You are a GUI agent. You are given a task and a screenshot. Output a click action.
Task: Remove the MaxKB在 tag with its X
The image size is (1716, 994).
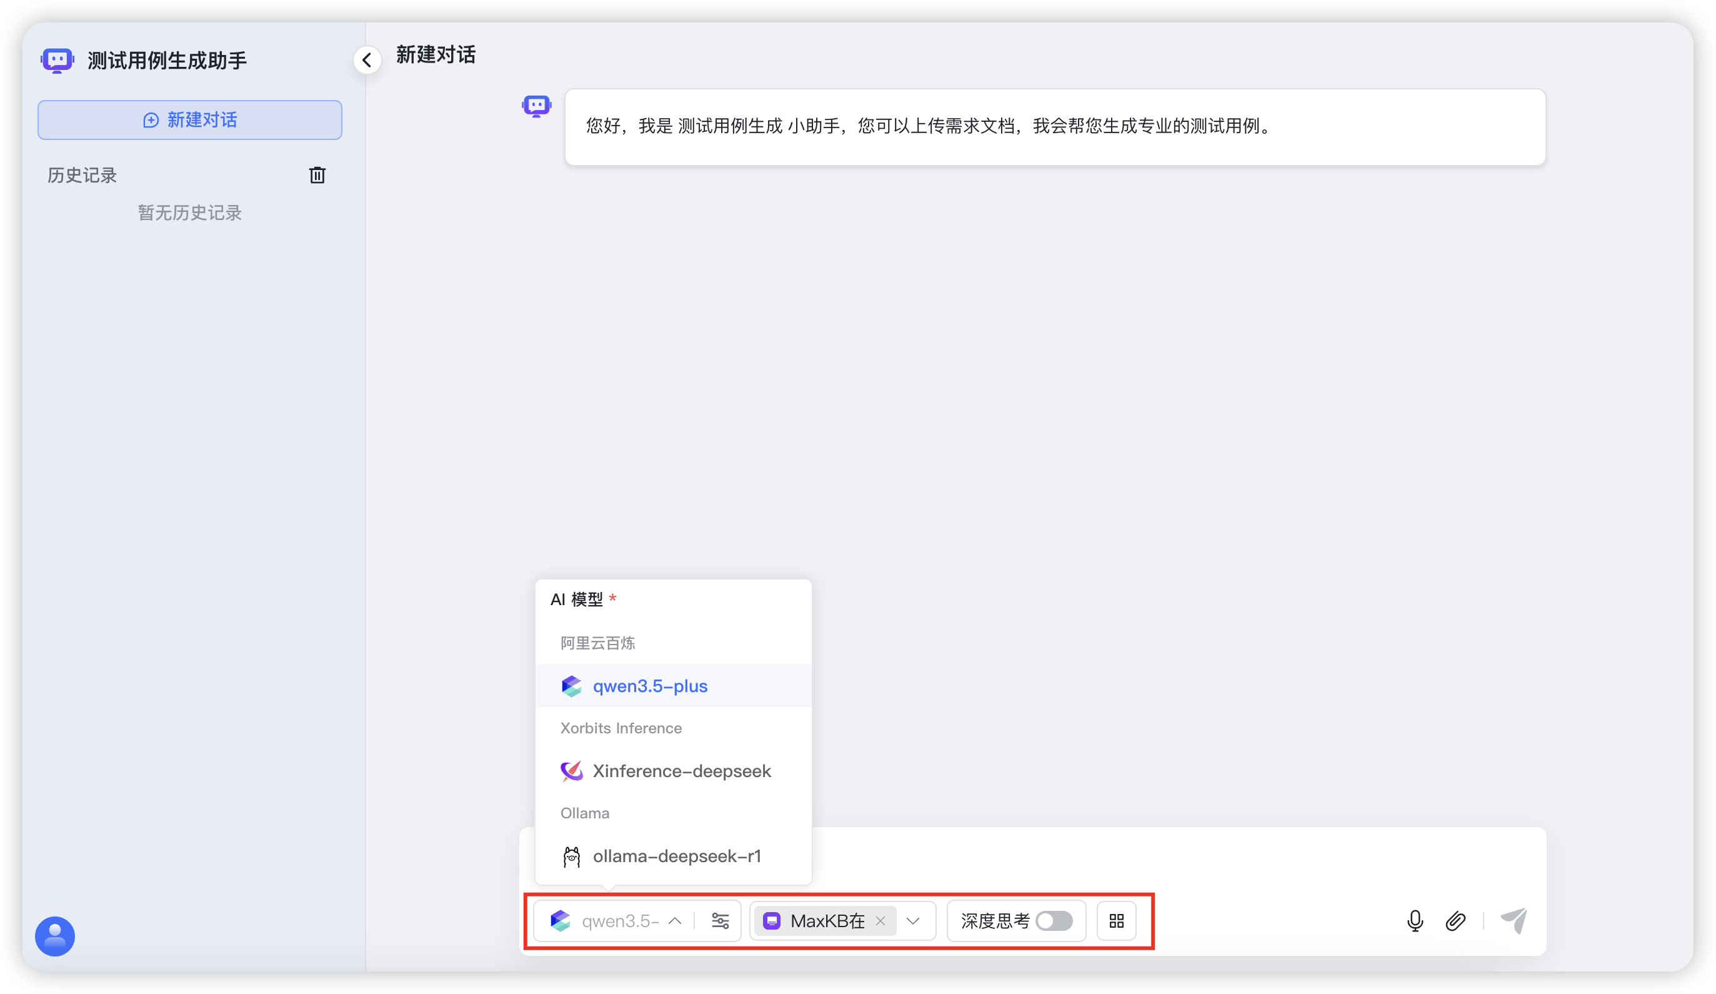880,920
